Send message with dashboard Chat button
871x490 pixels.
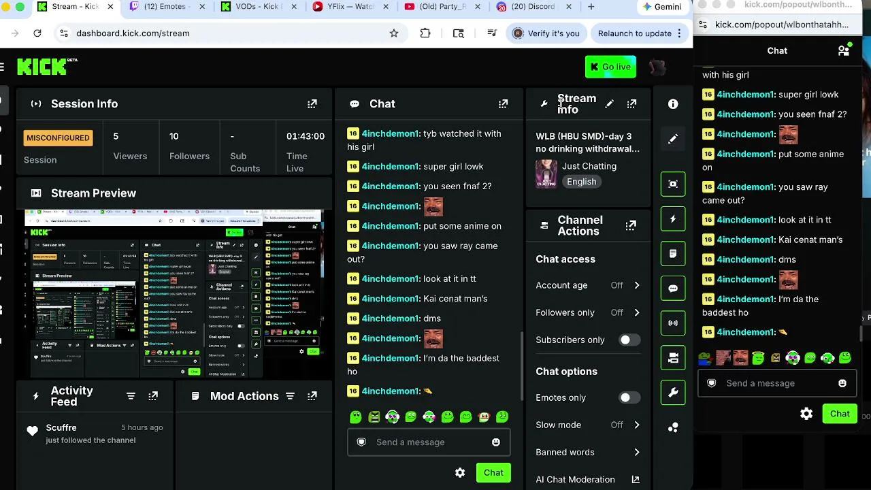(493, 473)
